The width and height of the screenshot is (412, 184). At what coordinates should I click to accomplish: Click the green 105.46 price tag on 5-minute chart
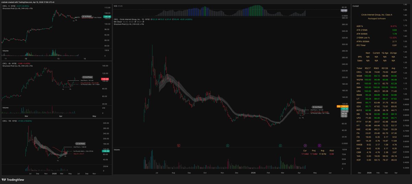(107, 16)
